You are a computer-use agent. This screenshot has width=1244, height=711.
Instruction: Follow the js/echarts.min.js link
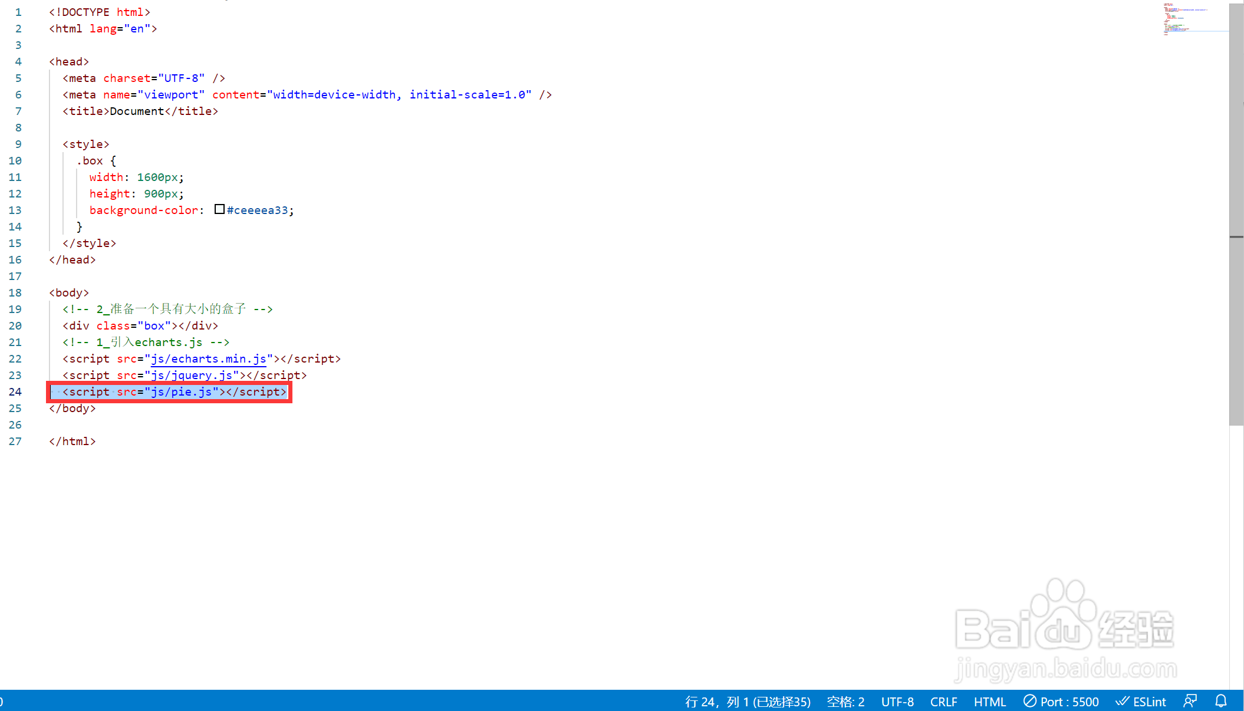208,358
